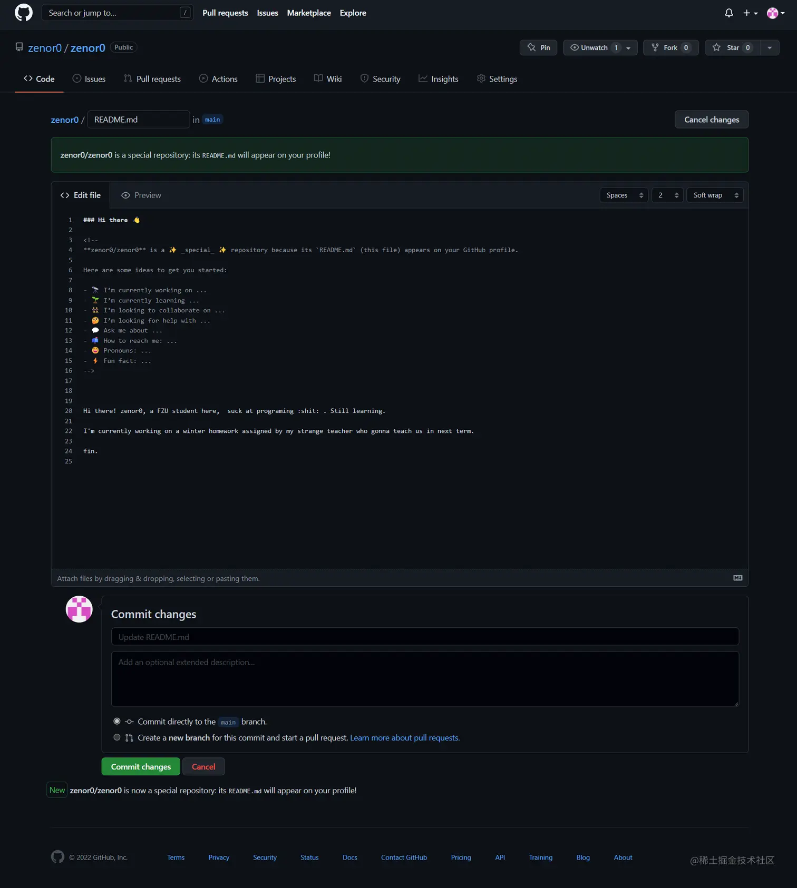
Task: Click the attach files by dragging area
Action: pyautogui.click(x=400, y=578)
